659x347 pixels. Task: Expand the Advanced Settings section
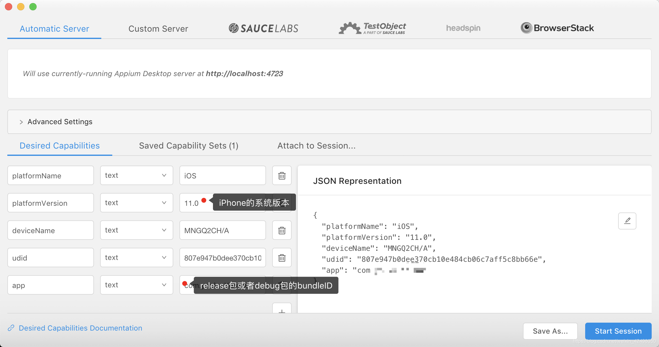[60, 122]
